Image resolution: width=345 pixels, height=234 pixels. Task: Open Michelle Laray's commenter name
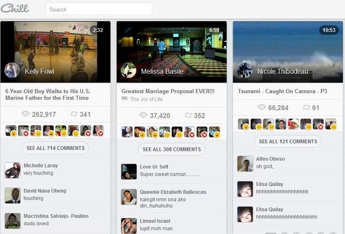[x=41, y=166]
